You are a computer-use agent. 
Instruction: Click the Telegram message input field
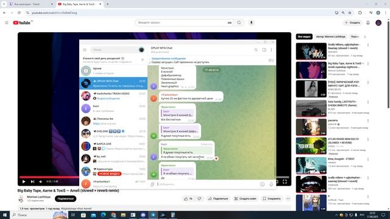tap(208, 184)
